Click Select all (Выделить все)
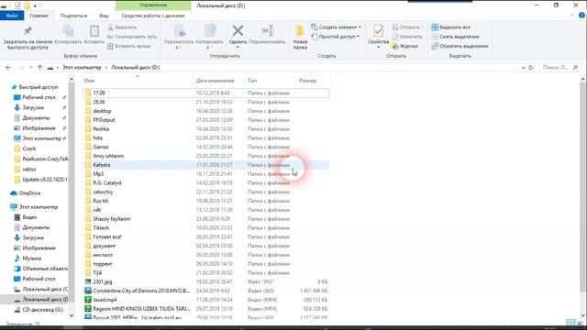Viewport: 587px width, 330px height. pos(450,27)
